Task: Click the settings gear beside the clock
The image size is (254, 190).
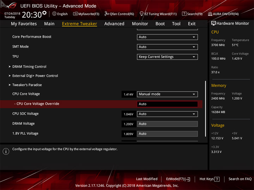Action: coord(44,13)
